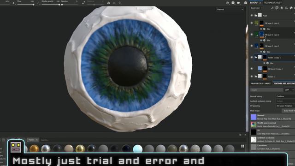Select the Normal mesh map entry
Image resolution: width=295 pixels, height=166 pixels.
pyautogui.click(x=273, y=117)
